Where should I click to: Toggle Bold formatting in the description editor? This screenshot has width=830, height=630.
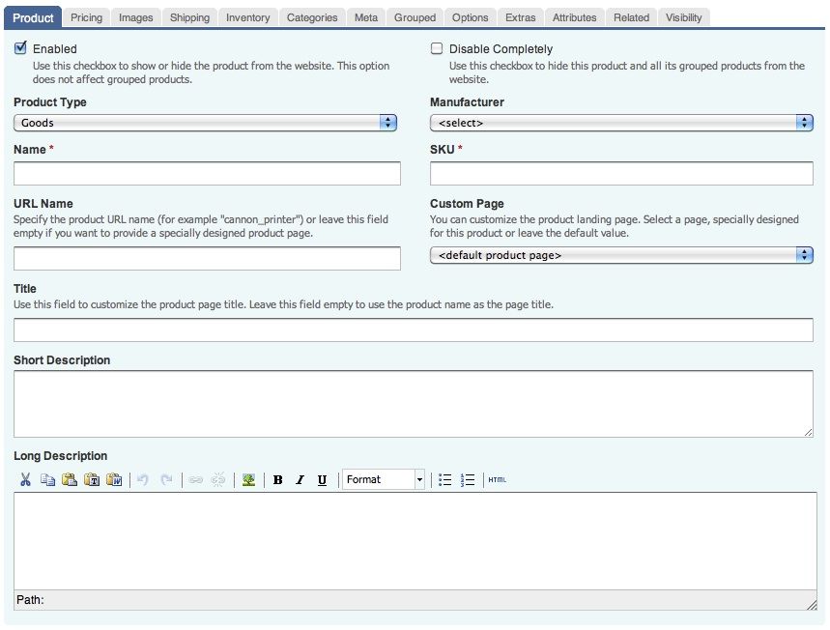277,479
